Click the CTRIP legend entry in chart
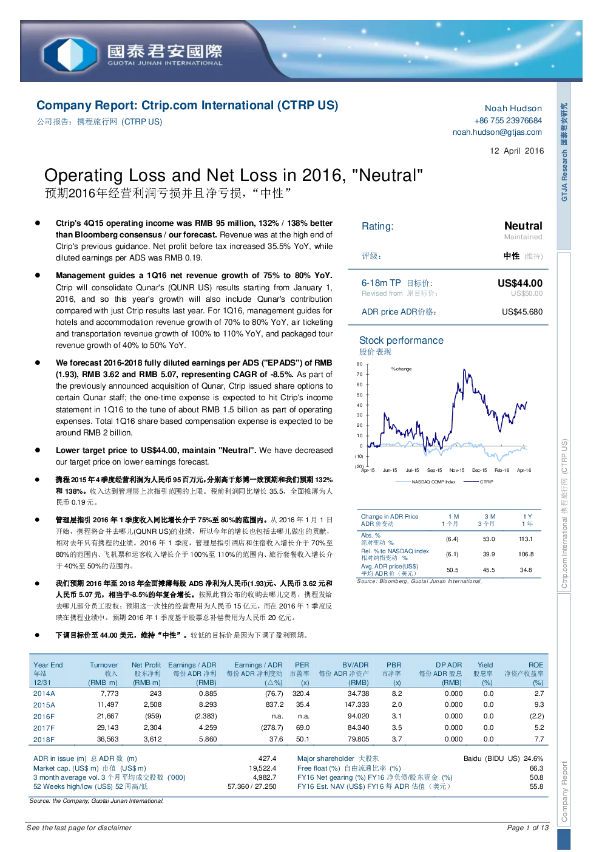The image size is (602, 852). tap(479, 482)
